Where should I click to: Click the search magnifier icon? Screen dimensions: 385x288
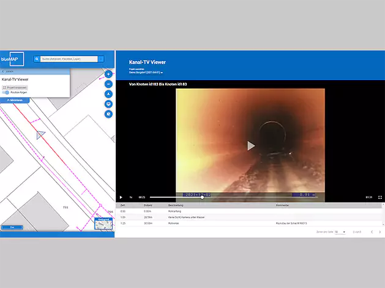point(37,59)
